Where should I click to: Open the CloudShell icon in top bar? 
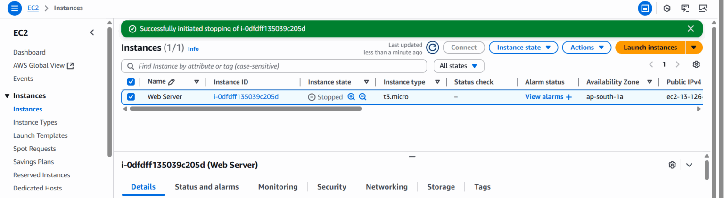point(645,8)
